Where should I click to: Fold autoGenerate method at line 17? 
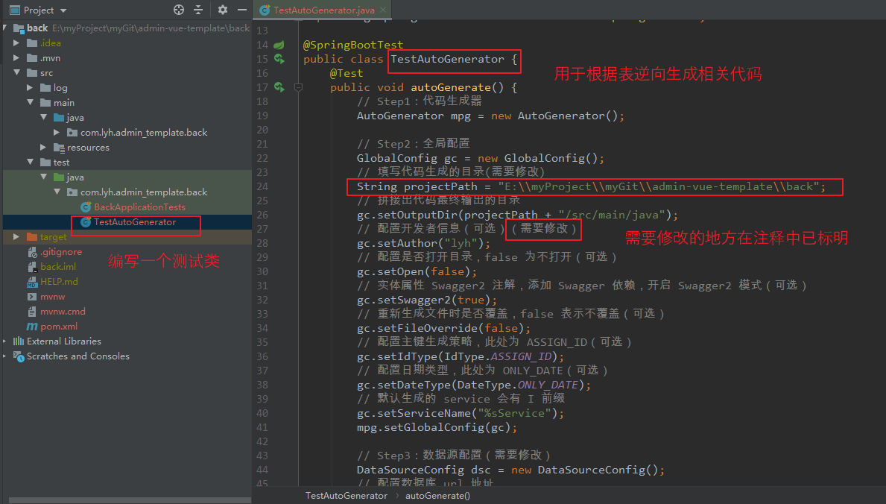(x=298, y=87)
